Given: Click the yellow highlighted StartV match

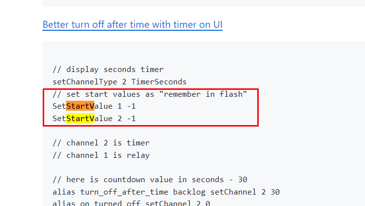Looking at the screenshot, I should (x=80, y=119).
